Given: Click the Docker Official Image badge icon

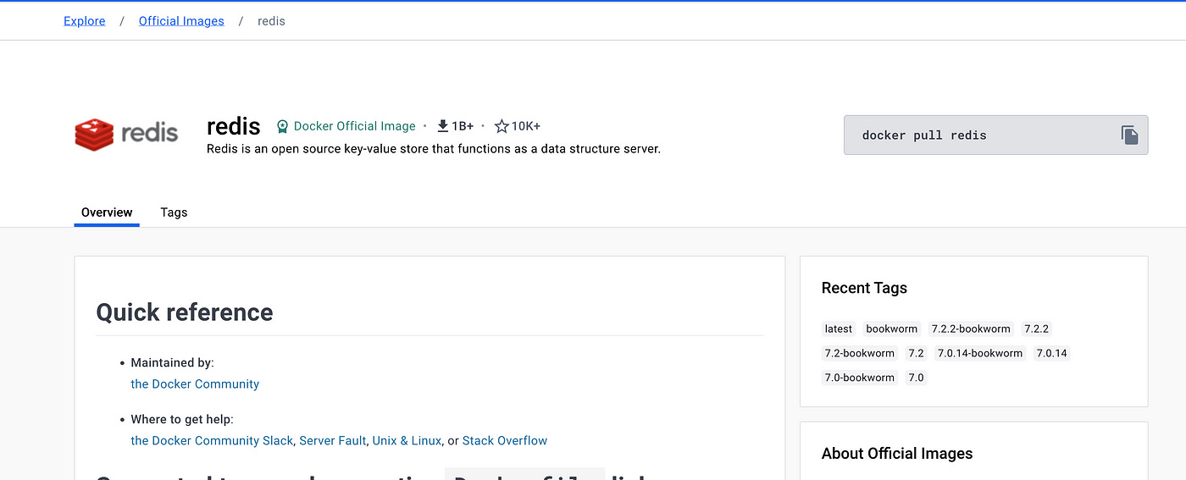Looking at the screenshot, I should pos(282,126).
